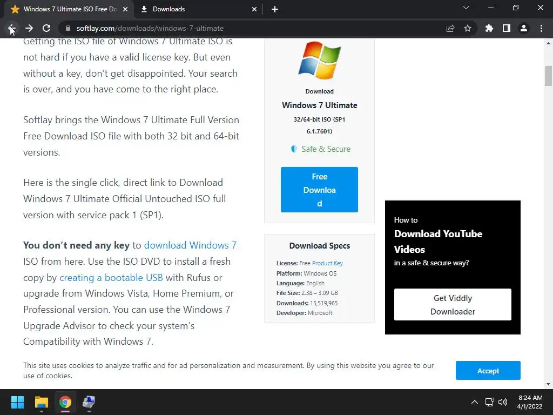Viewport: 553px width, 415px height.
Task: Click the blue Free Download button
Action: point(319,190)
